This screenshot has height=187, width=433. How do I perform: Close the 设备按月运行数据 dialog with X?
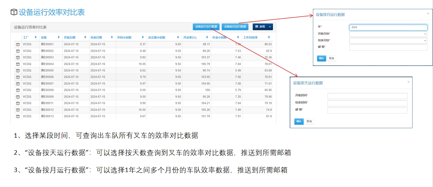(x=428, y=14)
